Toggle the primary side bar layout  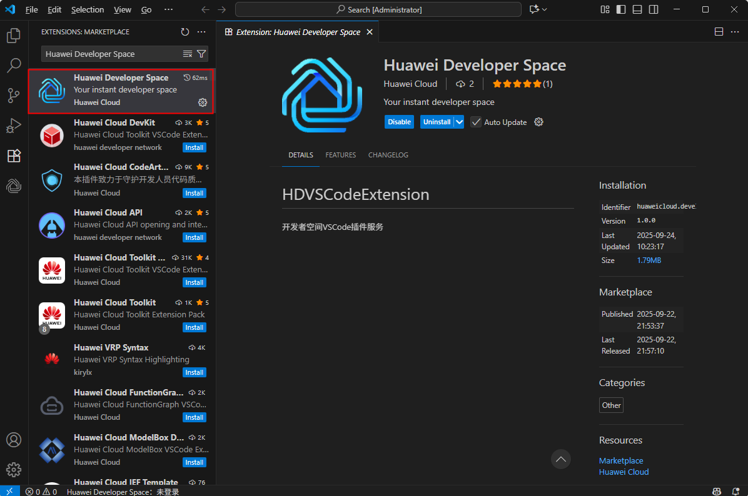621,9
